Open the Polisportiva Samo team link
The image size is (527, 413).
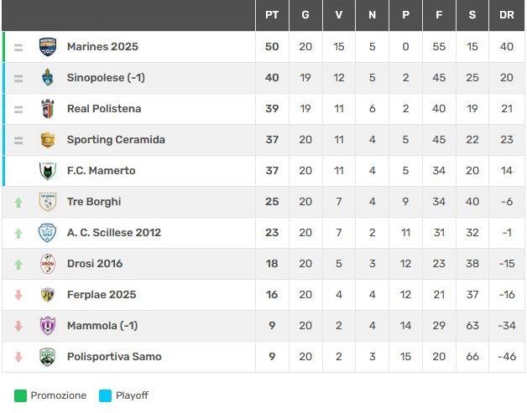click(x=114, y=357)
